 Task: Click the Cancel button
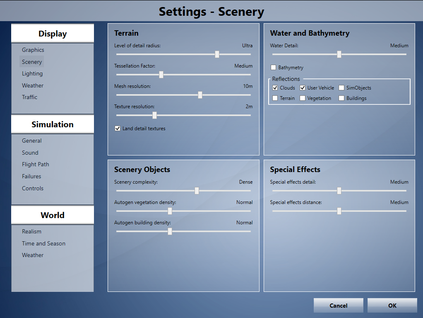[339, 306]
